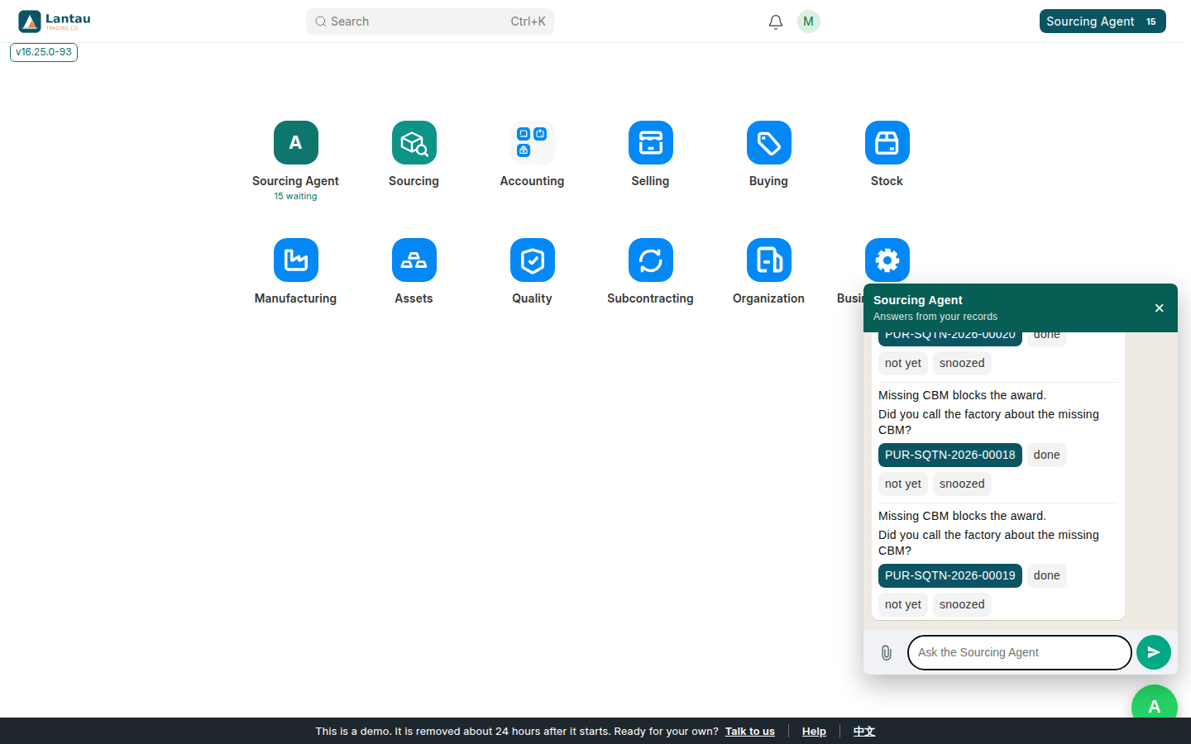Click the Sourcing Agent 15 header button

[x=1103, y=21]
